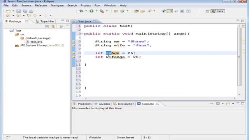Switch to the Package Explorer tab
This screenshot has height=140, width=249.
point(15,21)
